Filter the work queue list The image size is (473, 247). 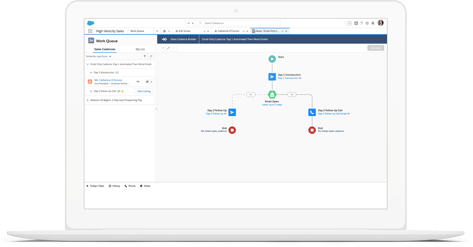tap(145, 56)
